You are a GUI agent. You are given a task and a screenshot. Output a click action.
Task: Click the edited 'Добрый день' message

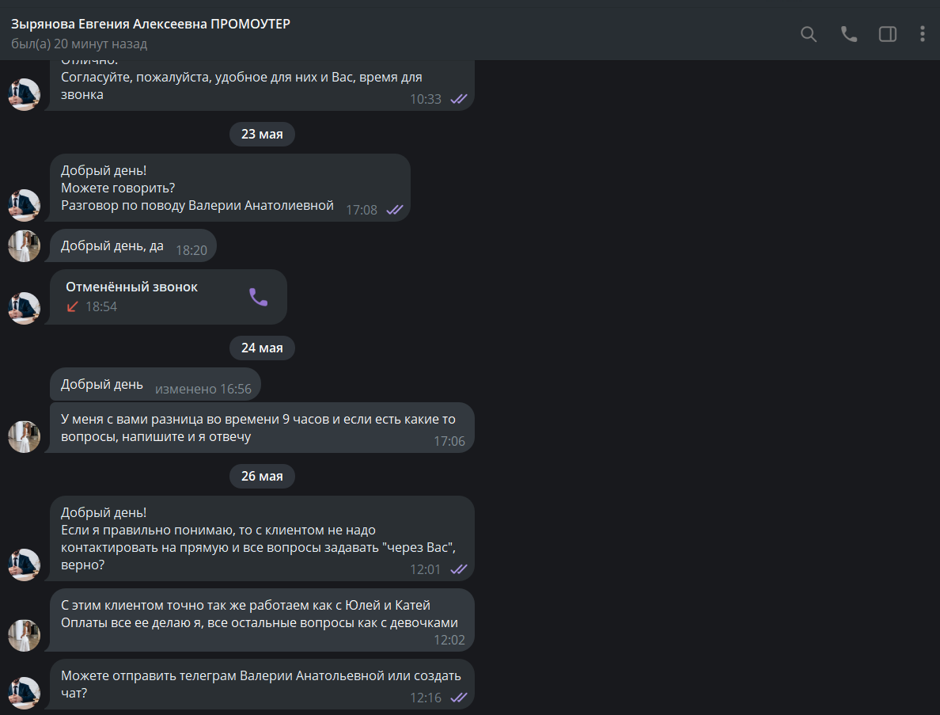coord(155,385)
